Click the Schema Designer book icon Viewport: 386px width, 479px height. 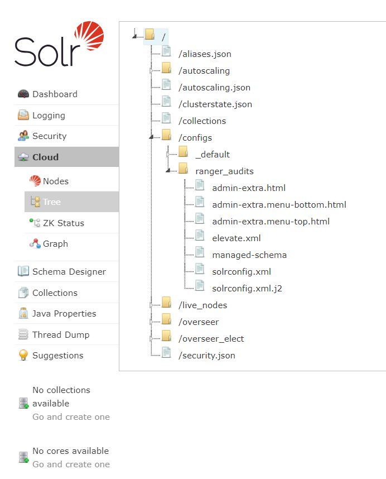pos(23,271)
